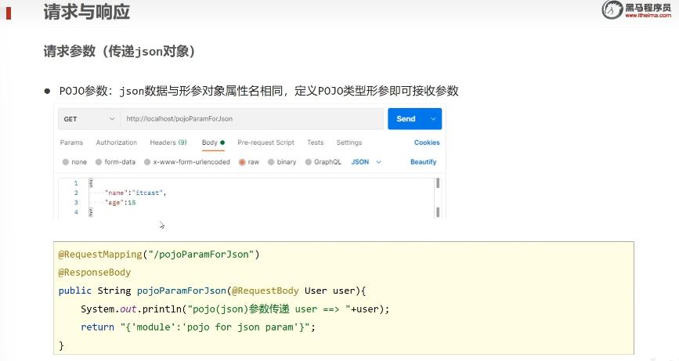Viewport: 679px width, 361px height.
Task: Click the 请求参数 subtitle heading
Action: click(x=120, y=52)
